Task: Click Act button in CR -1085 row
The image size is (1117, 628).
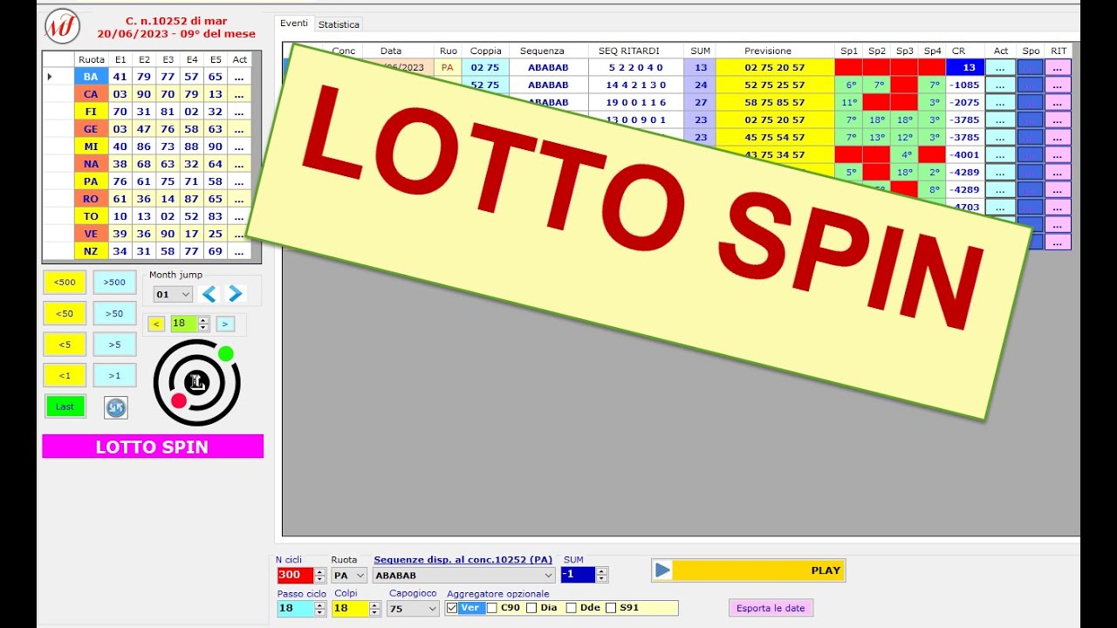Action: pyautogui.click(x=1000, y=85)
